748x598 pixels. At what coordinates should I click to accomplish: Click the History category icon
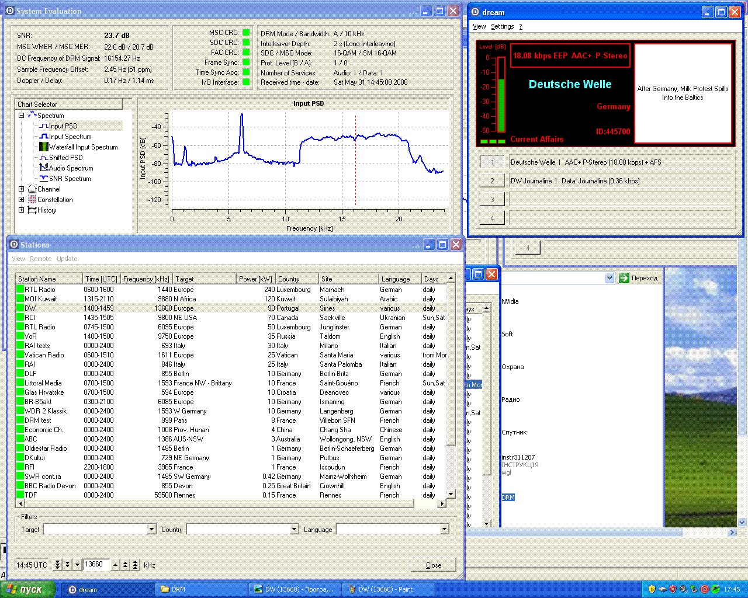pos(32,210)
